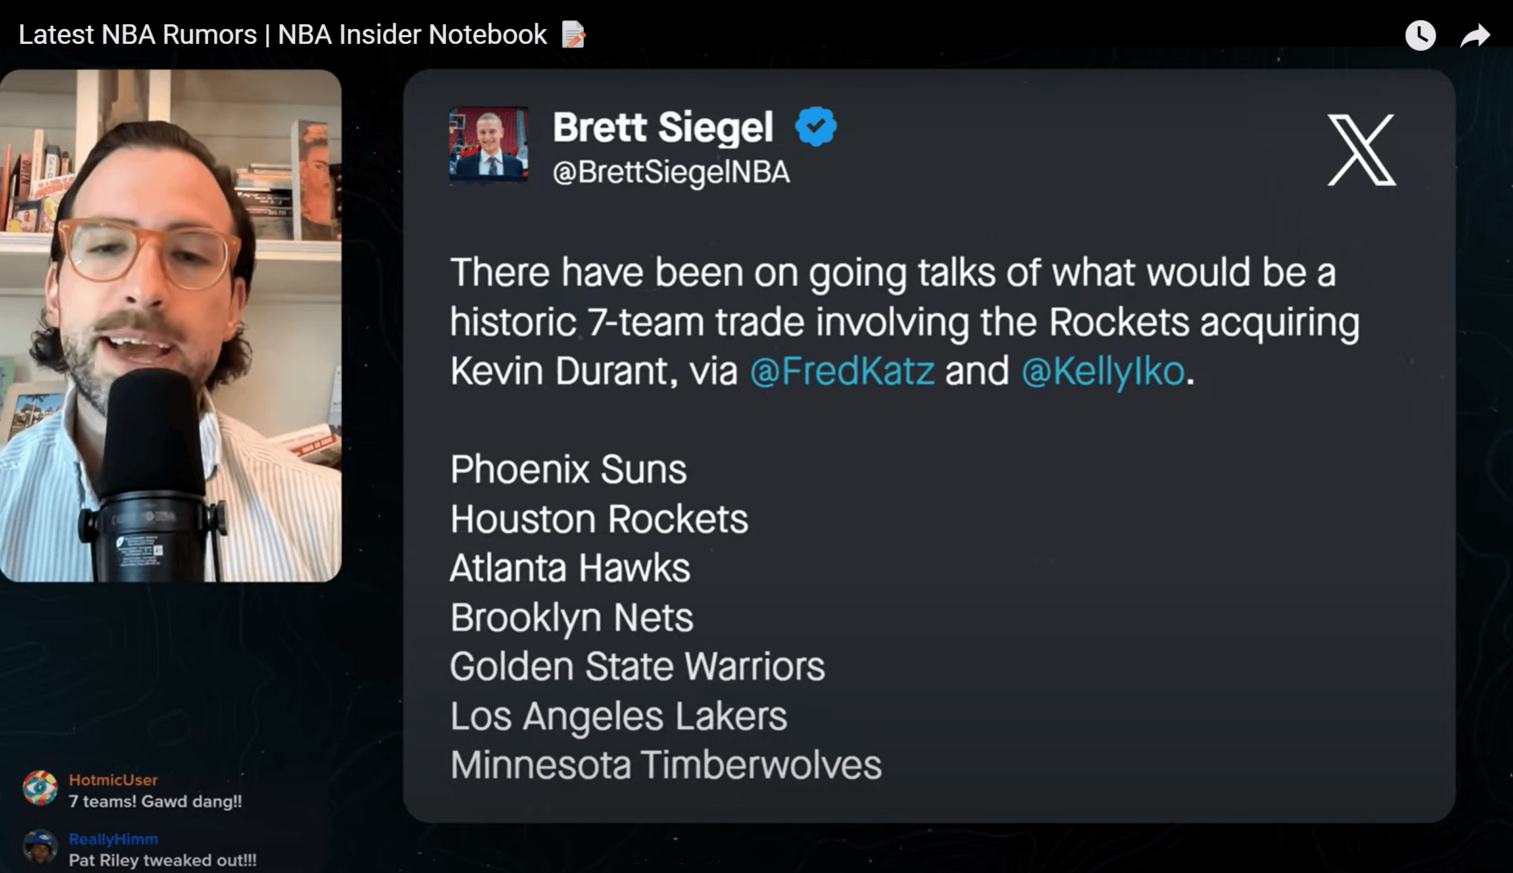Click the Share arrow icon

(x=1475, y=36)
